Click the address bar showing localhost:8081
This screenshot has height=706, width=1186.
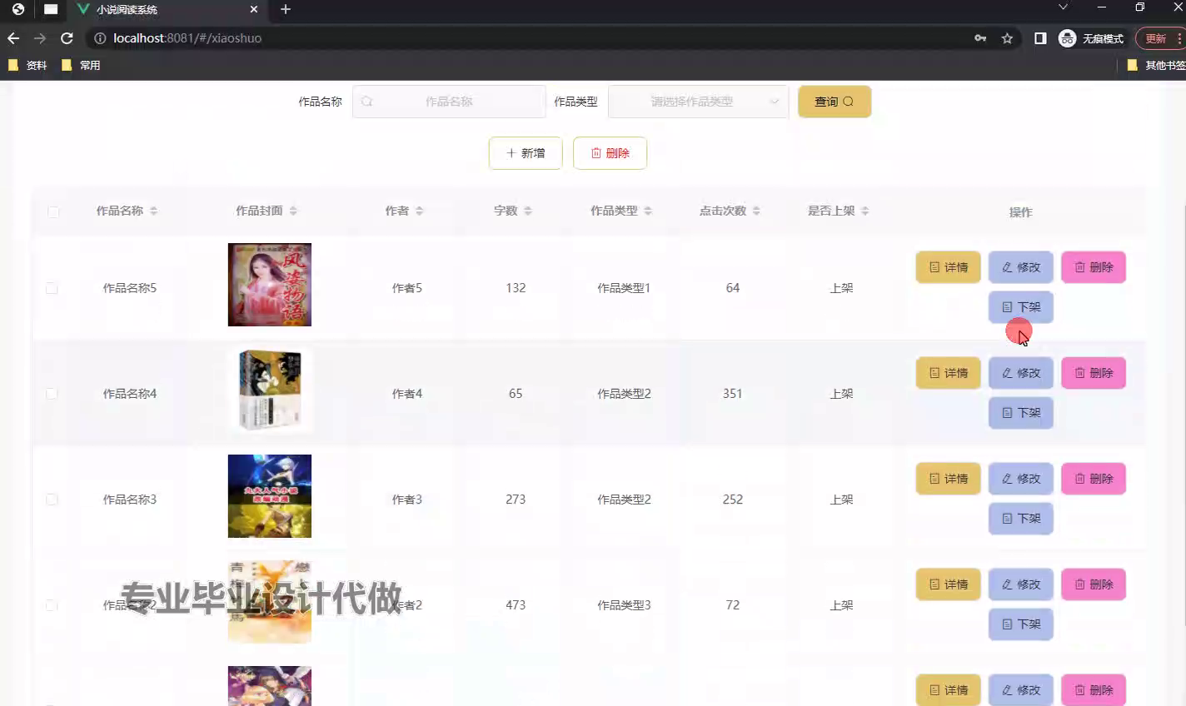pos(533,38)
